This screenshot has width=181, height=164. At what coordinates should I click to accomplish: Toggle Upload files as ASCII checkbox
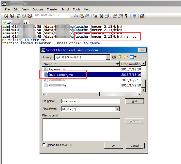point(44,145)
